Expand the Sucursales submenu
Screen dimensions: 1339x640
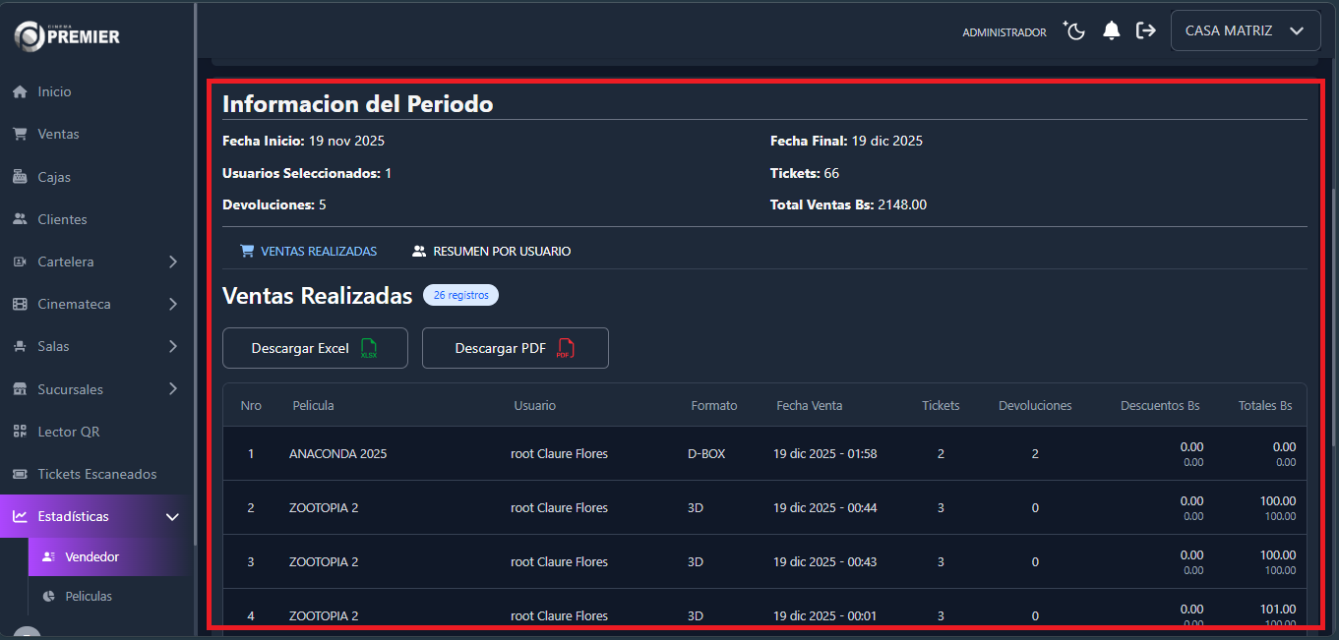pos(172,389)
